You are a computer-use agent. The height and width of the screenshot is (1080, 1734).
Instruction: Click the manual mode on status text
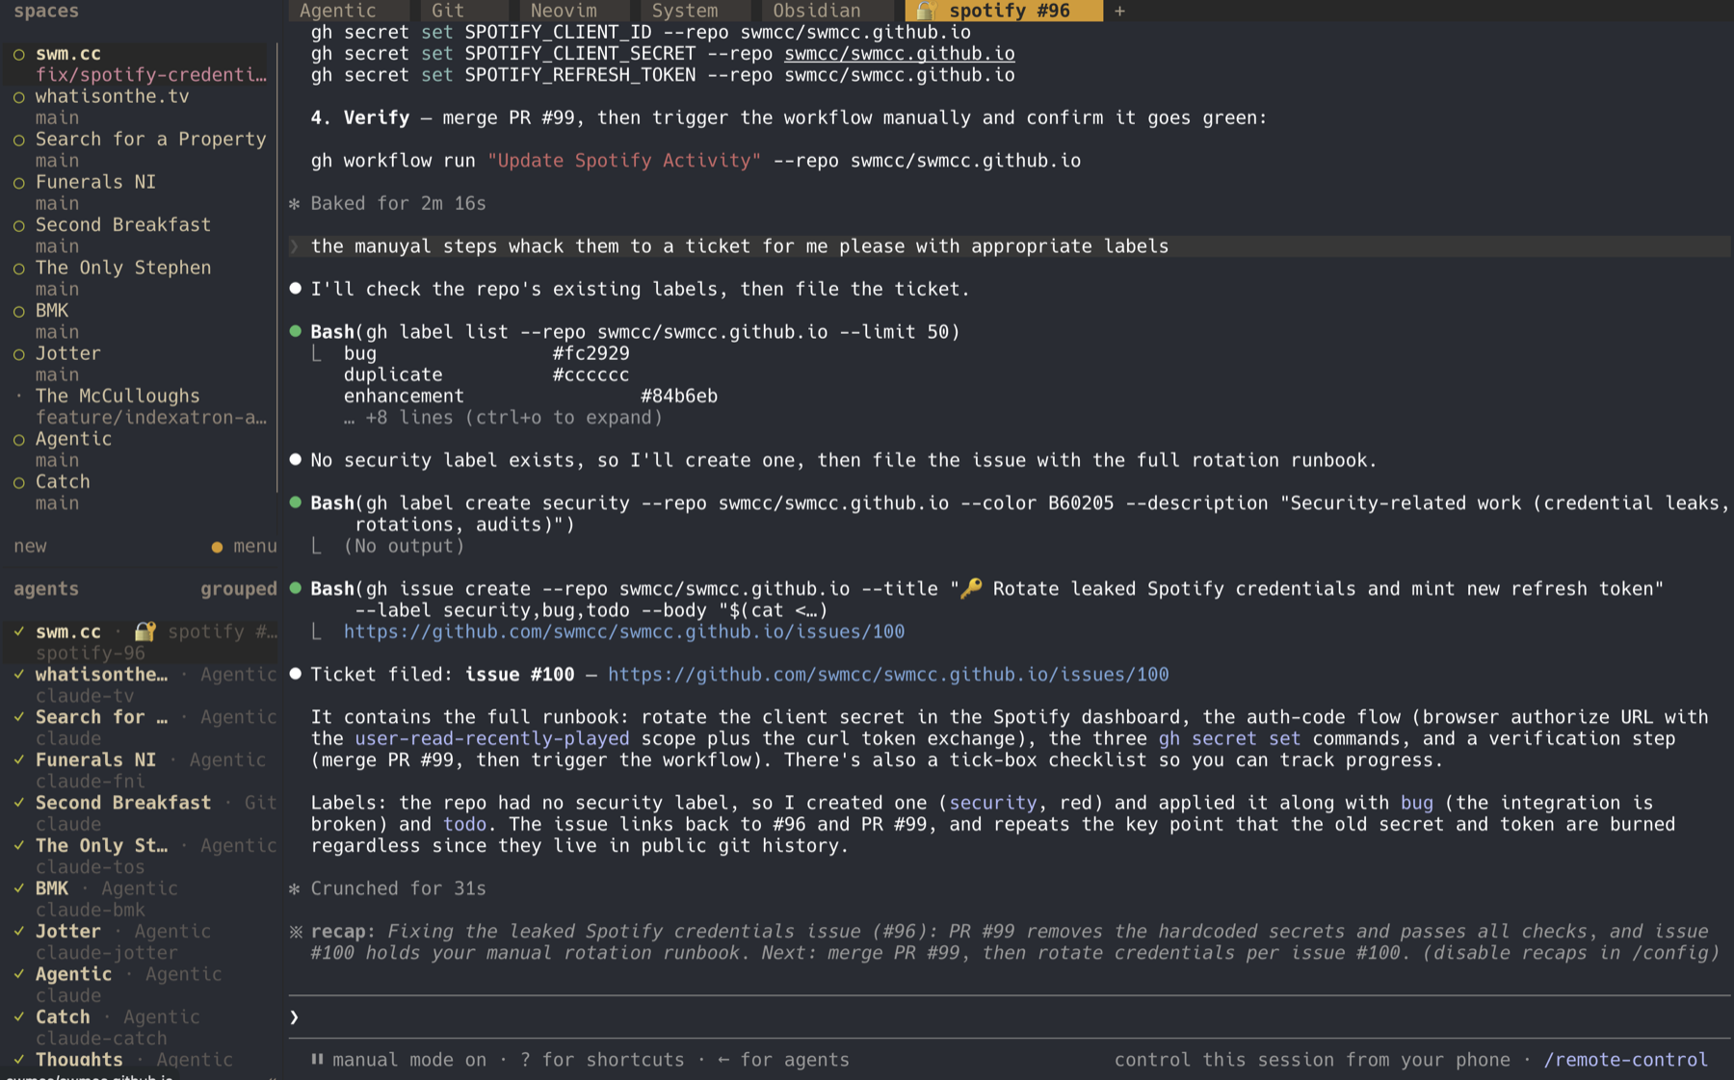409,1060
